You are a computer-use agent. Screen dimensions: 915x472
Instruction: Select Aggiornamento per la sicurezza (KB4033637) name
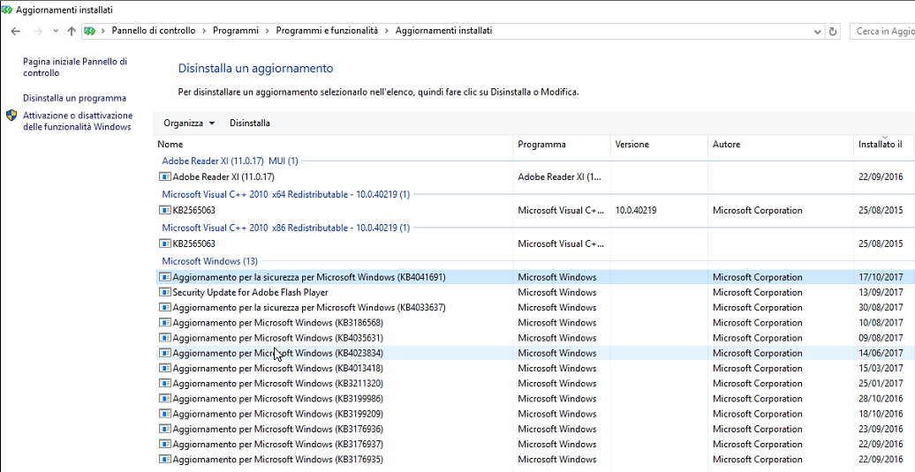coord(309,308)
